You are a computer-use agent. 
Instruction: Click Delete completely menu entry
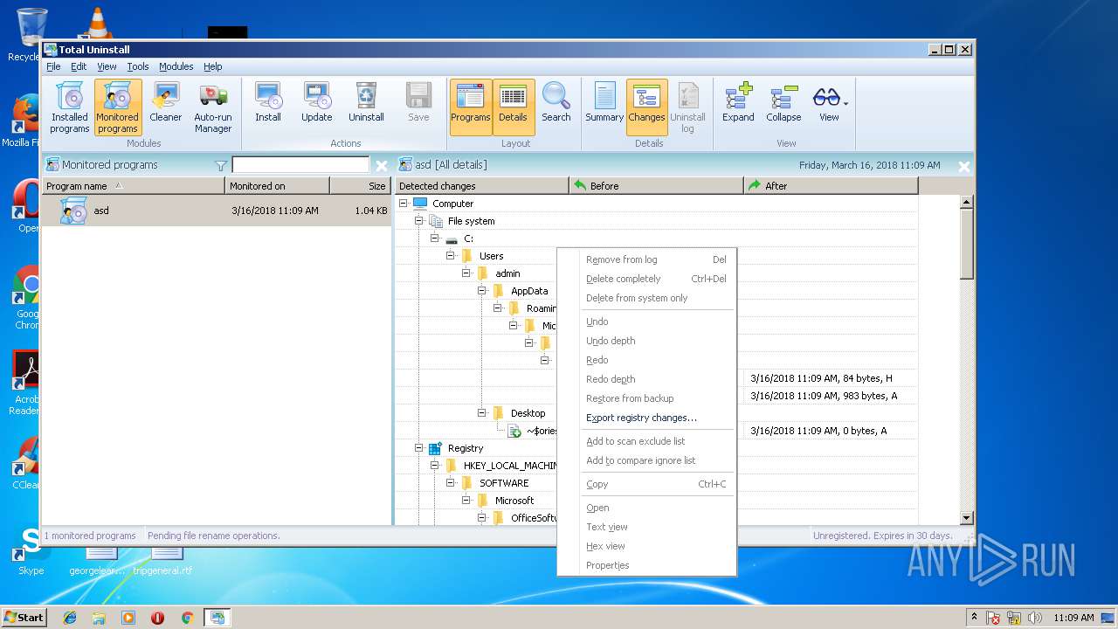[646, 279]
